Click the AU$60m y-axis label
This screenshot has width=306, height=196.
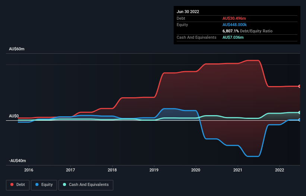tap(17, 49)
